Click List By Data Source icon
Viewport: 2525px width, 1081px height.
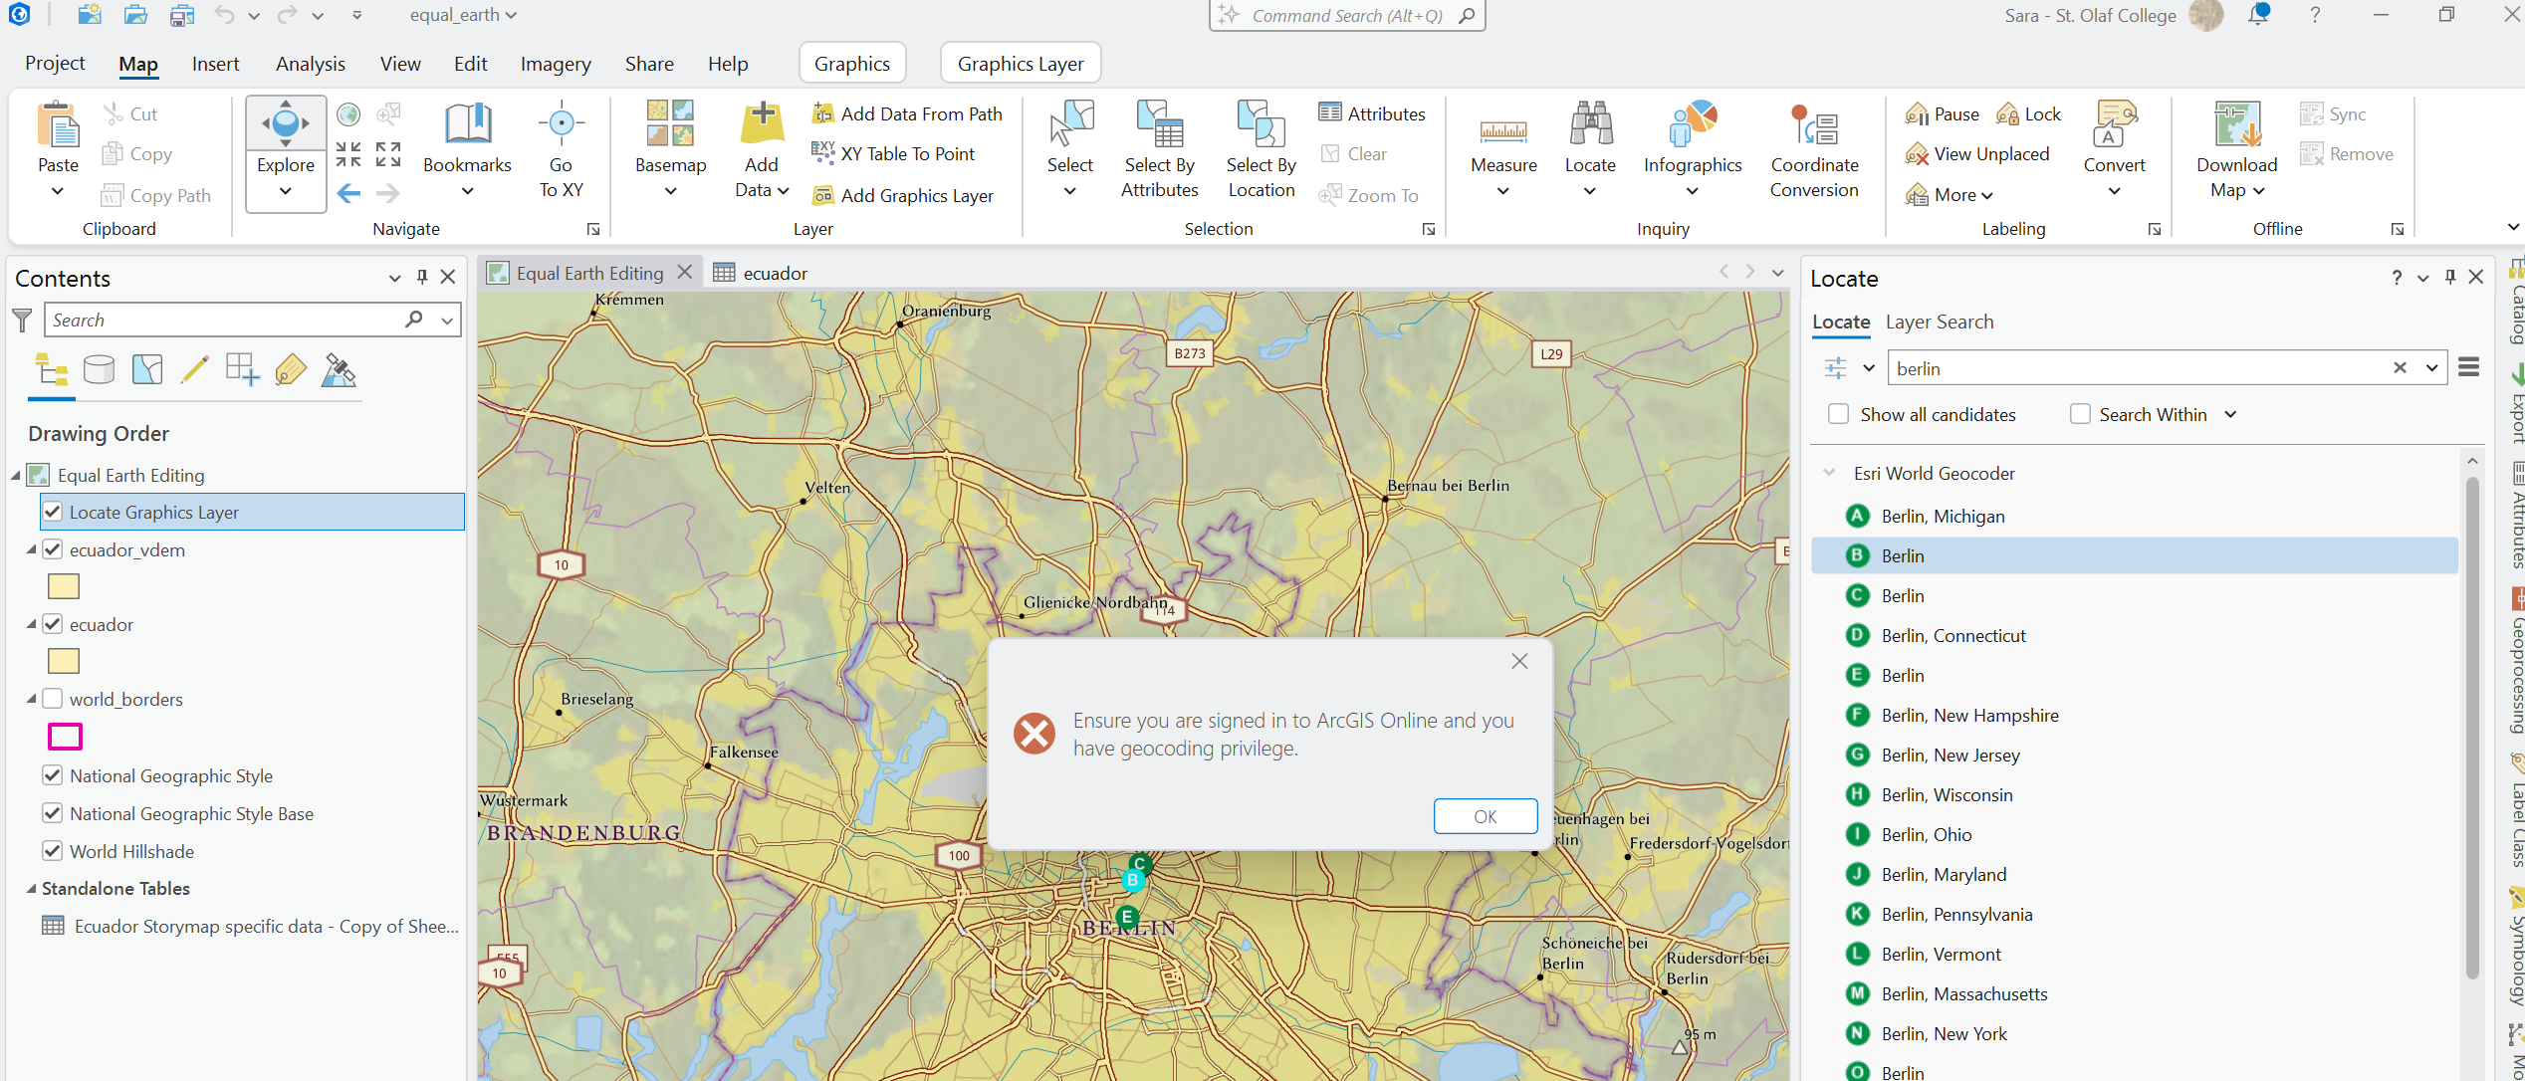tap(99, 370)
